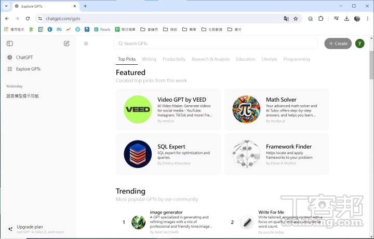Open the Pexels bookmark
The image size is (374, 239).
(102, 29)
